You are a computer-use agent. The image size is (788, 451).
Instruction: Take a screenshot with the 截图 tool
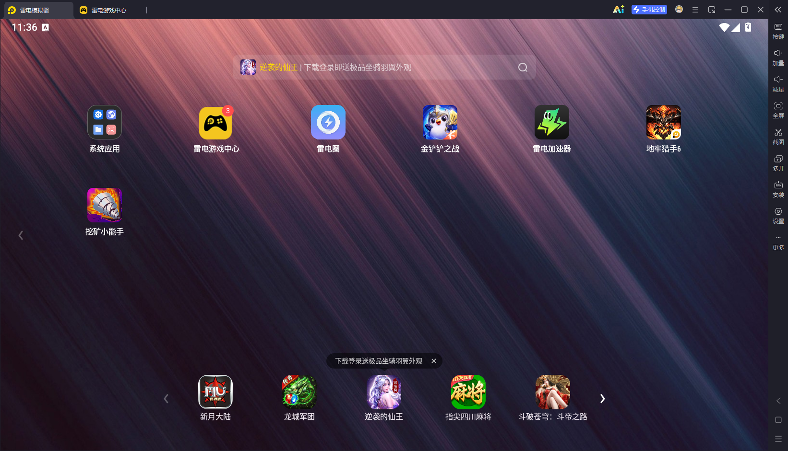click(x=778, y=137)
